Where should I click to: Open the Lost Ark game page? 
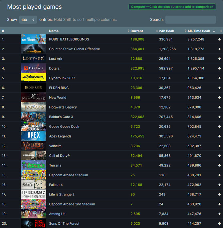pos(56,59)
